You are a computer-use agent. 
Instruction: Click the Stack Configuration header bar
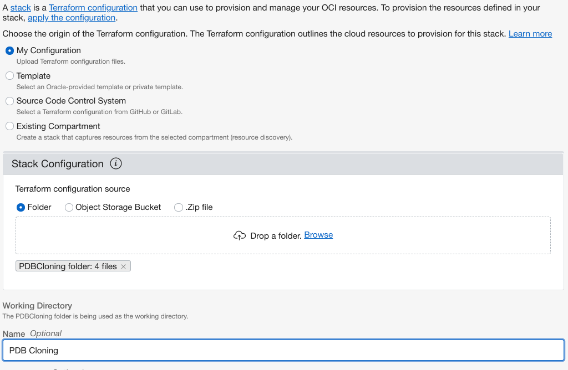[283, 163]
